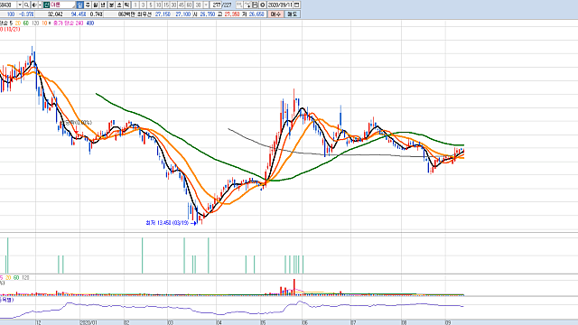Screen dimensions: 578x325
Task: Expand the small arrow next to the speaker icon
Action: click(40, 5)
